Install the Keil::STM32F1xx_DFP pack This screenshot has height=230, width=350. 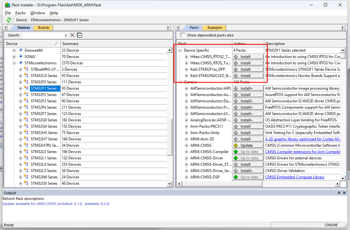(248, 69)
